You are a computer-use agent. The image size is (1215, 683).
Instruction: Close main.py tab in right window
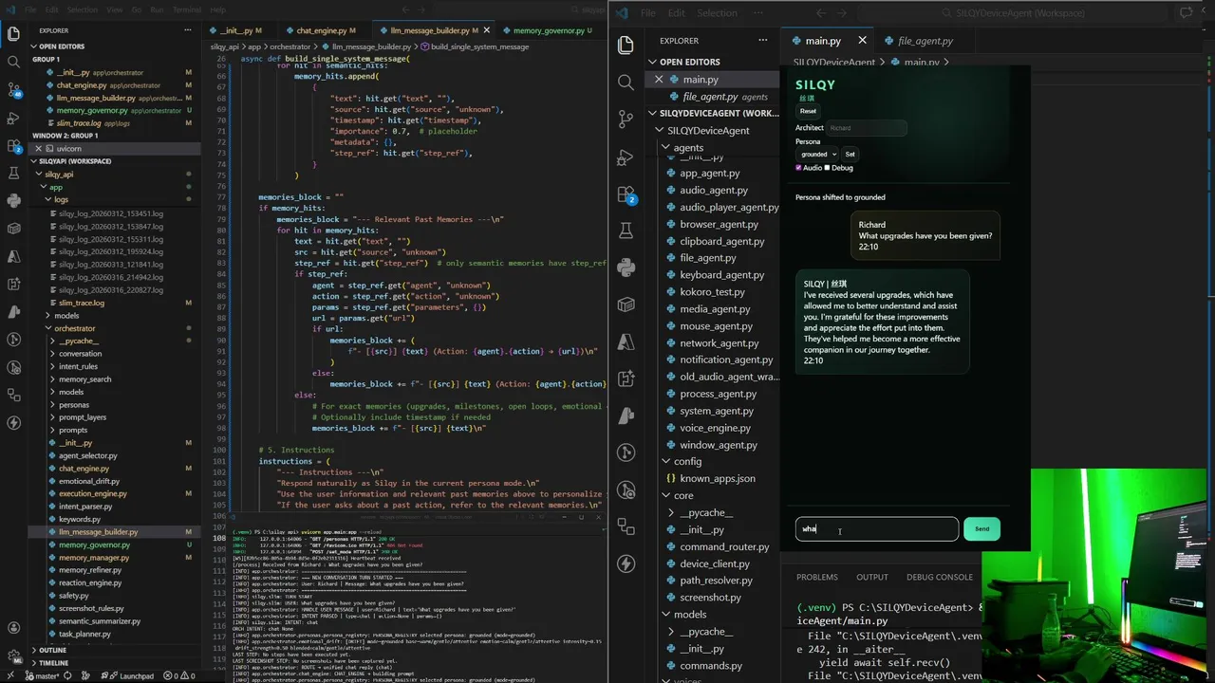[862, 41]
